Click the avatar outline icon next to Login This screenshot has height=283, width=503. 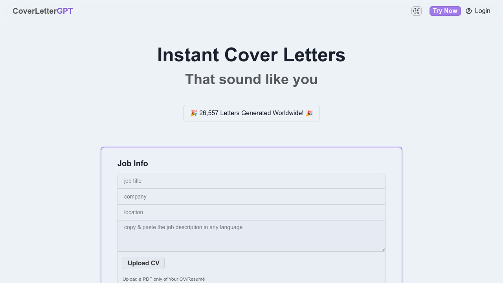click(468, 11)
